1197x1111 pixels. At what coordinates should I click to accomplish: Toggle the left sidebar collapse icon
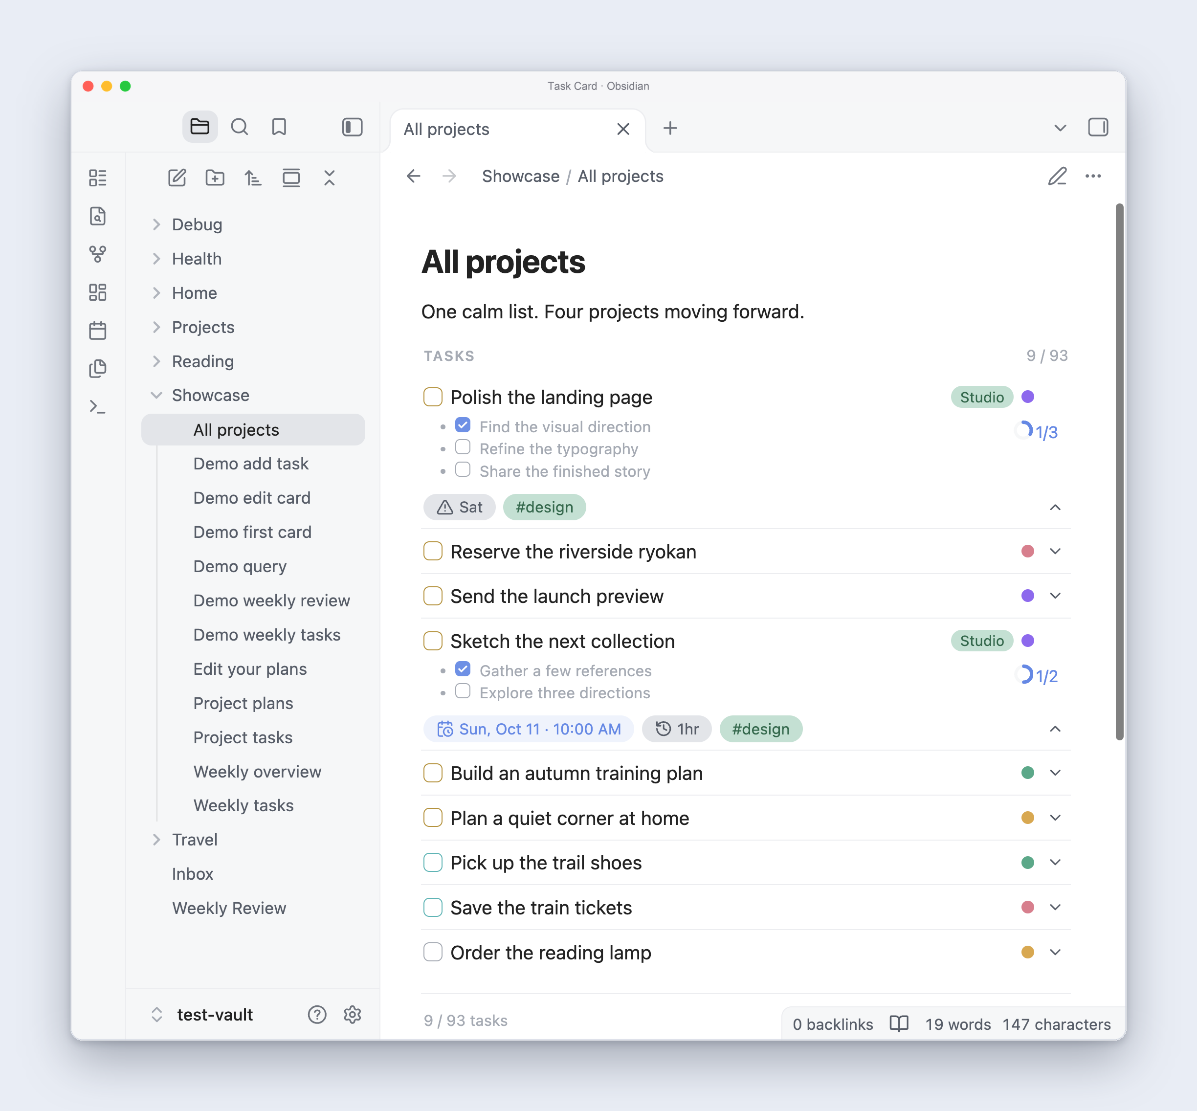[353, 127]
